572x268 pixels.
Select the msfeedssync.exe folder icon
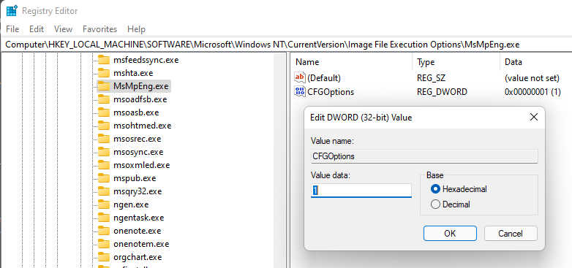click(104, 60)
